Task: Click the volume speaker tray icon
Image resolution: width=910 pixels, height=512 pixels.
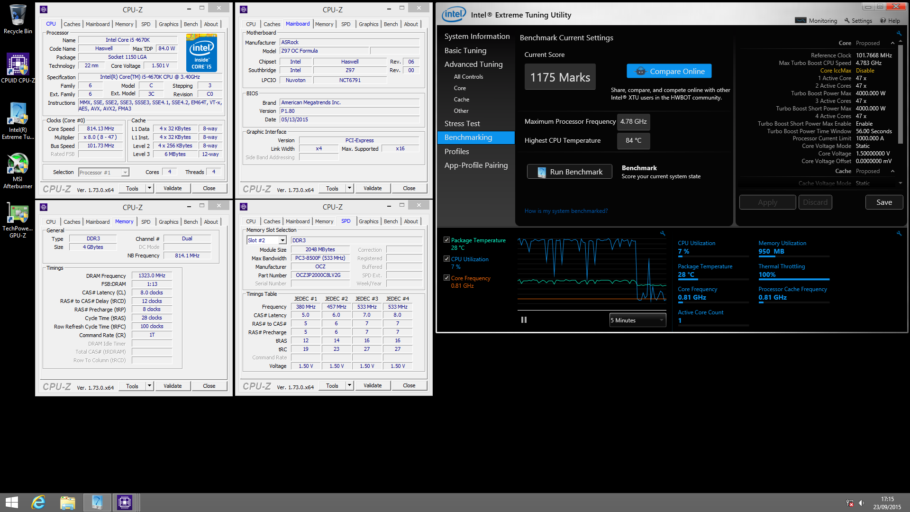Action: tap(861, 503)
